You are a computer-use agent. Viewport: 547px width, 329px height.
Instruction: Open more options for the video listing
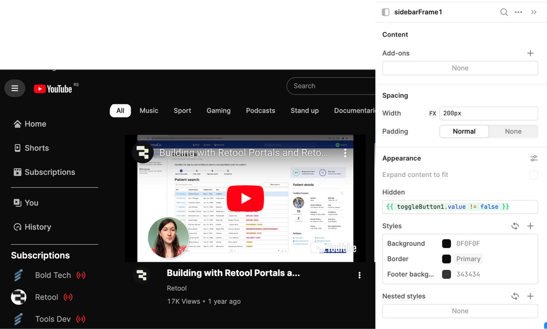[x=359, y=275]
